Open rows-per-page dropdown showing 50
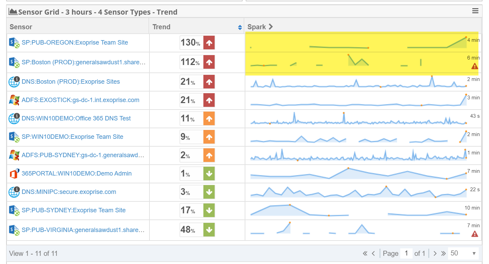This screenshot has width=489, height=264. pos(463,253)
